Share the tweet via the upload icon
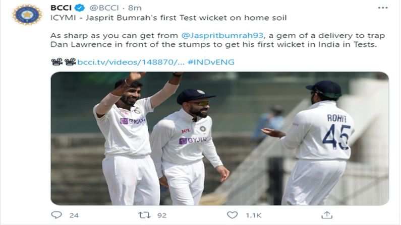The width and height of the screenshot is (401, 225). [x=327, y=215]
